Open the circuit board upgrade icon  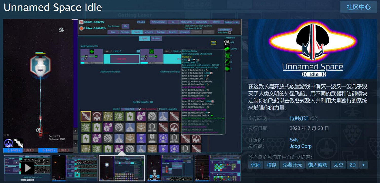108,116
